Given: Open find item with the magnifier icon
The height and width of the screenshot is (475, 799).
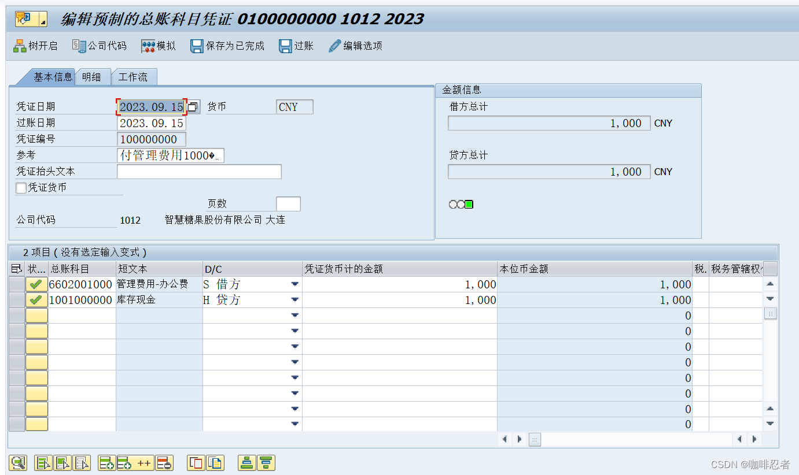Looking at the screenshot, I should click(x=17, y=463).
